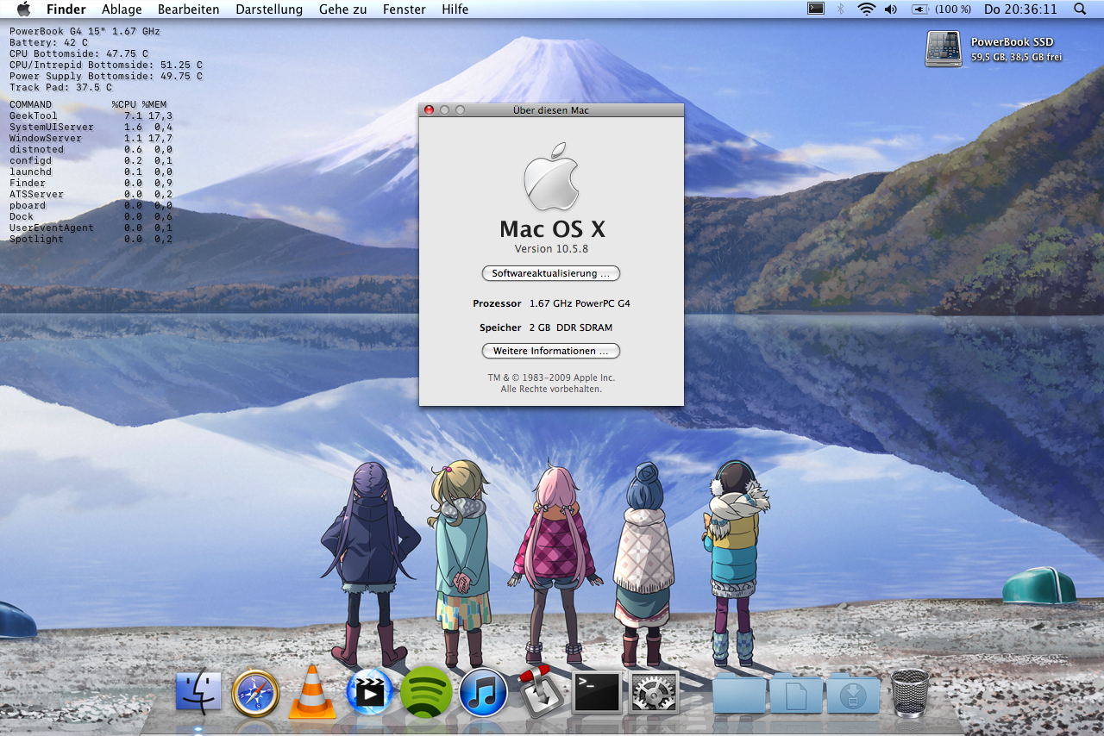Viewport: 1104px width, 736px height.
Task: Click the Mac OS X heading
Action: click(552, 228)
